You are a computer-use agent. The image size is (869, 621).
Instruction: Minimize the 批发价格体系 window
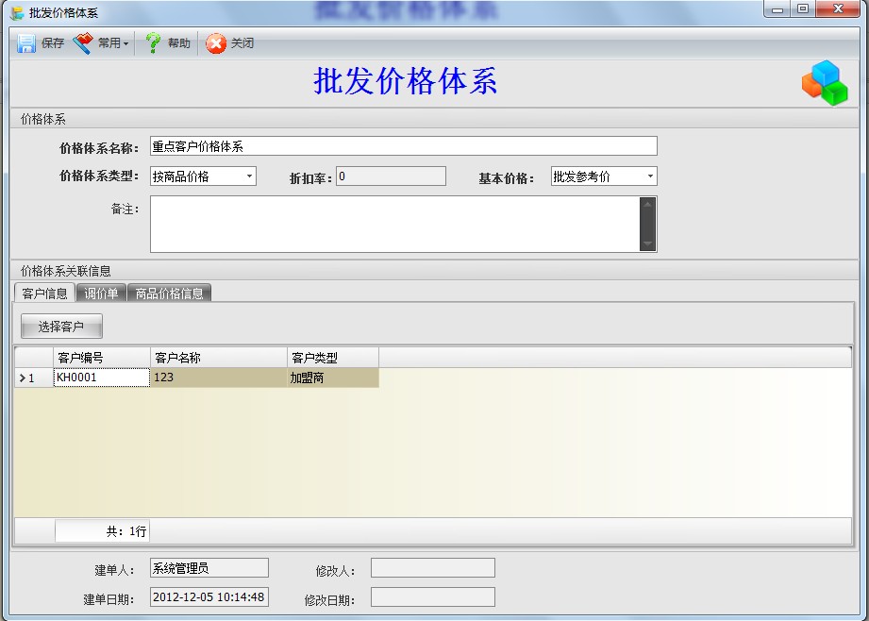click(x=777, y=9)
